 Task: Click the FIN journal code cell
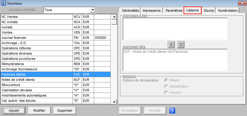tap(77, 38)
